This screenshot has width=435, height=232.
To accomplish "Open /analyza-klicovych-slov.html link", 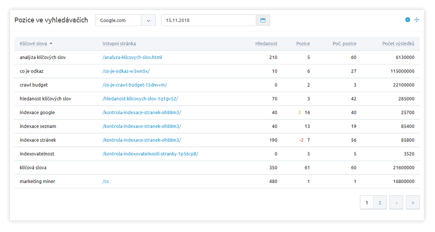I will (x=132, y=57).
